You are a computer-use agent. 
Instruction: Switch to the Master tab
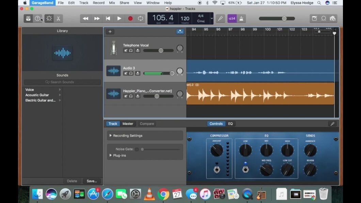point(127,124)
